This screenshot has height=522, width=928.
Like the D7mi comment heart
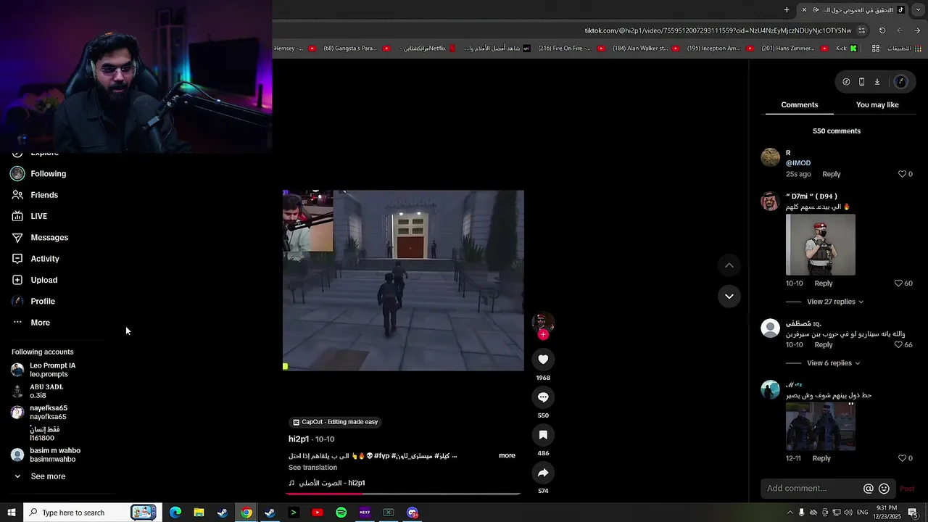click(898, 283)
